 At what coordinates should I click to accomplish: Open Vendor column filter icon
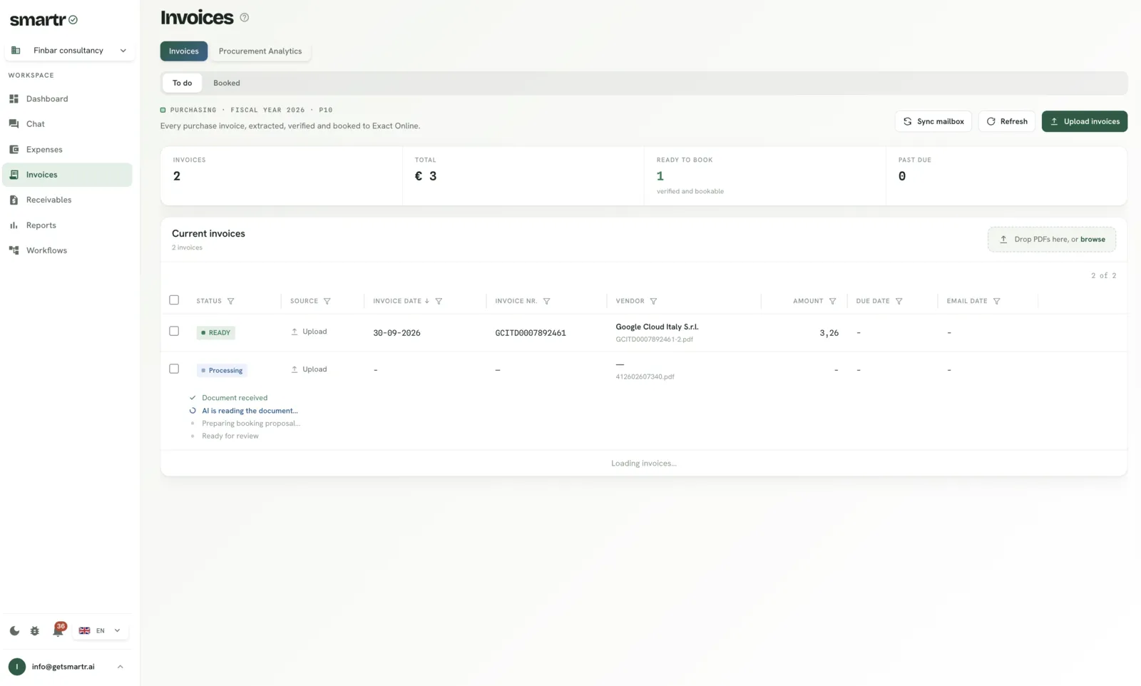(653, 301)
